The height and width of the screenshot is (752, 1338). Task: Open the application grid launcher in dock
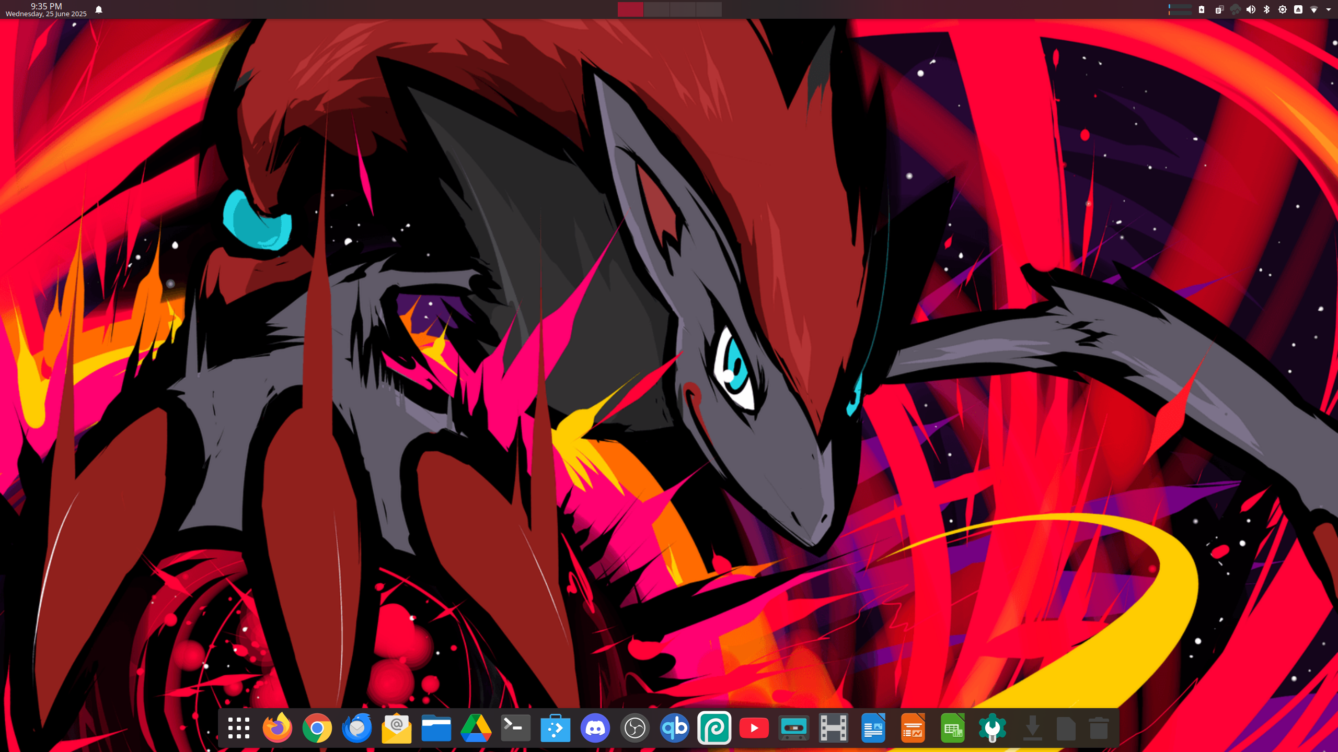(x=238, y=728)
